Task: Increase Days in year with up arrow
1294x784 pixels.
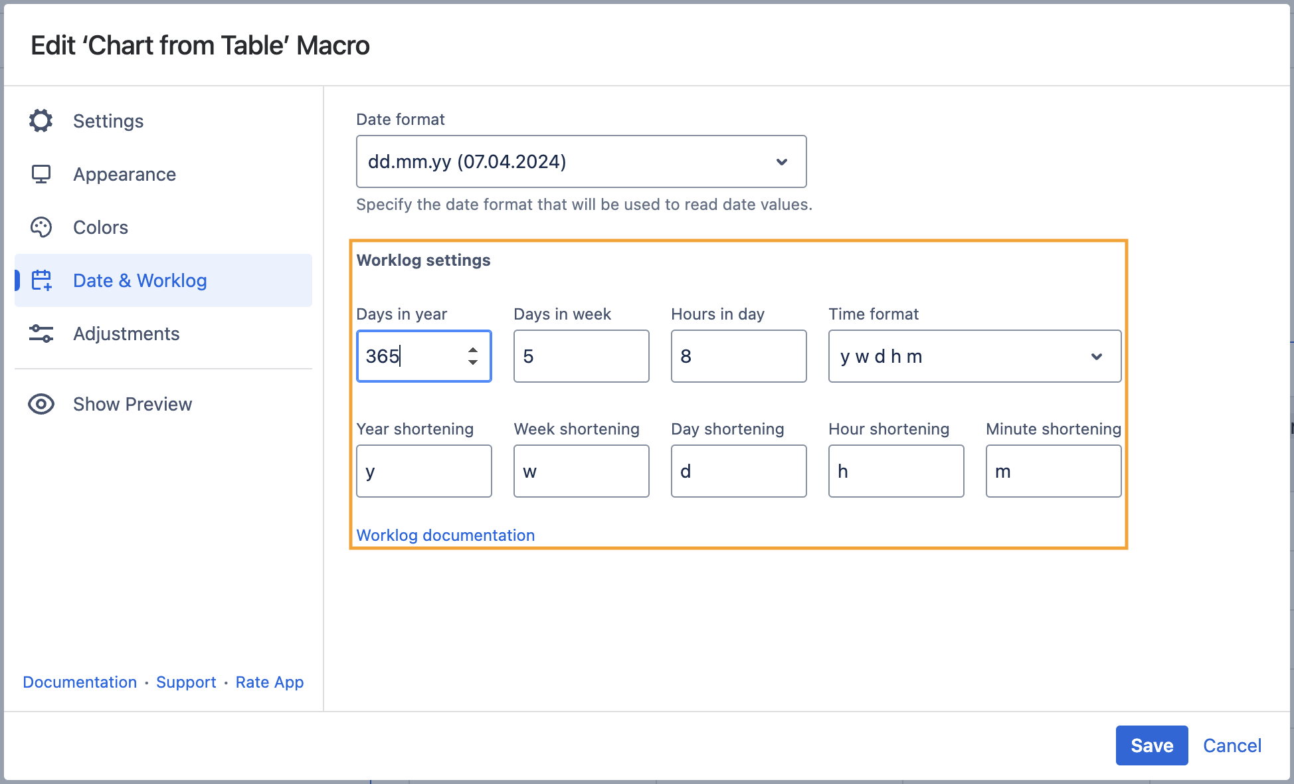Action: [473, 350]
